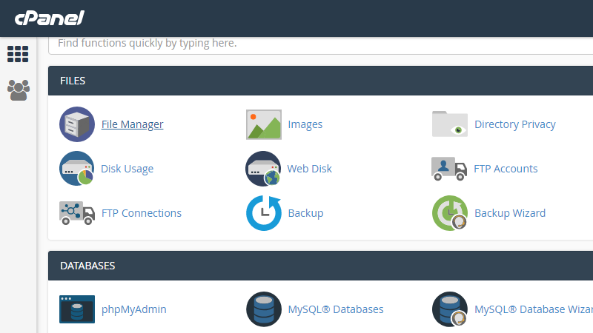593x333 pixels.
Task: Open the Web Disk link
Action: point(309,169)
